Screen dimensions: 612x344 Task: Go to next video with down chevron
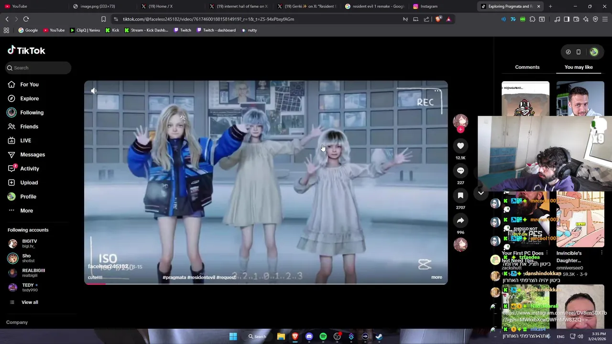pos(481,193)
